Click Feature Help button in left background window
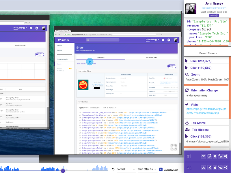This screenshot has height=173, width=231. (x=40, y=54)
